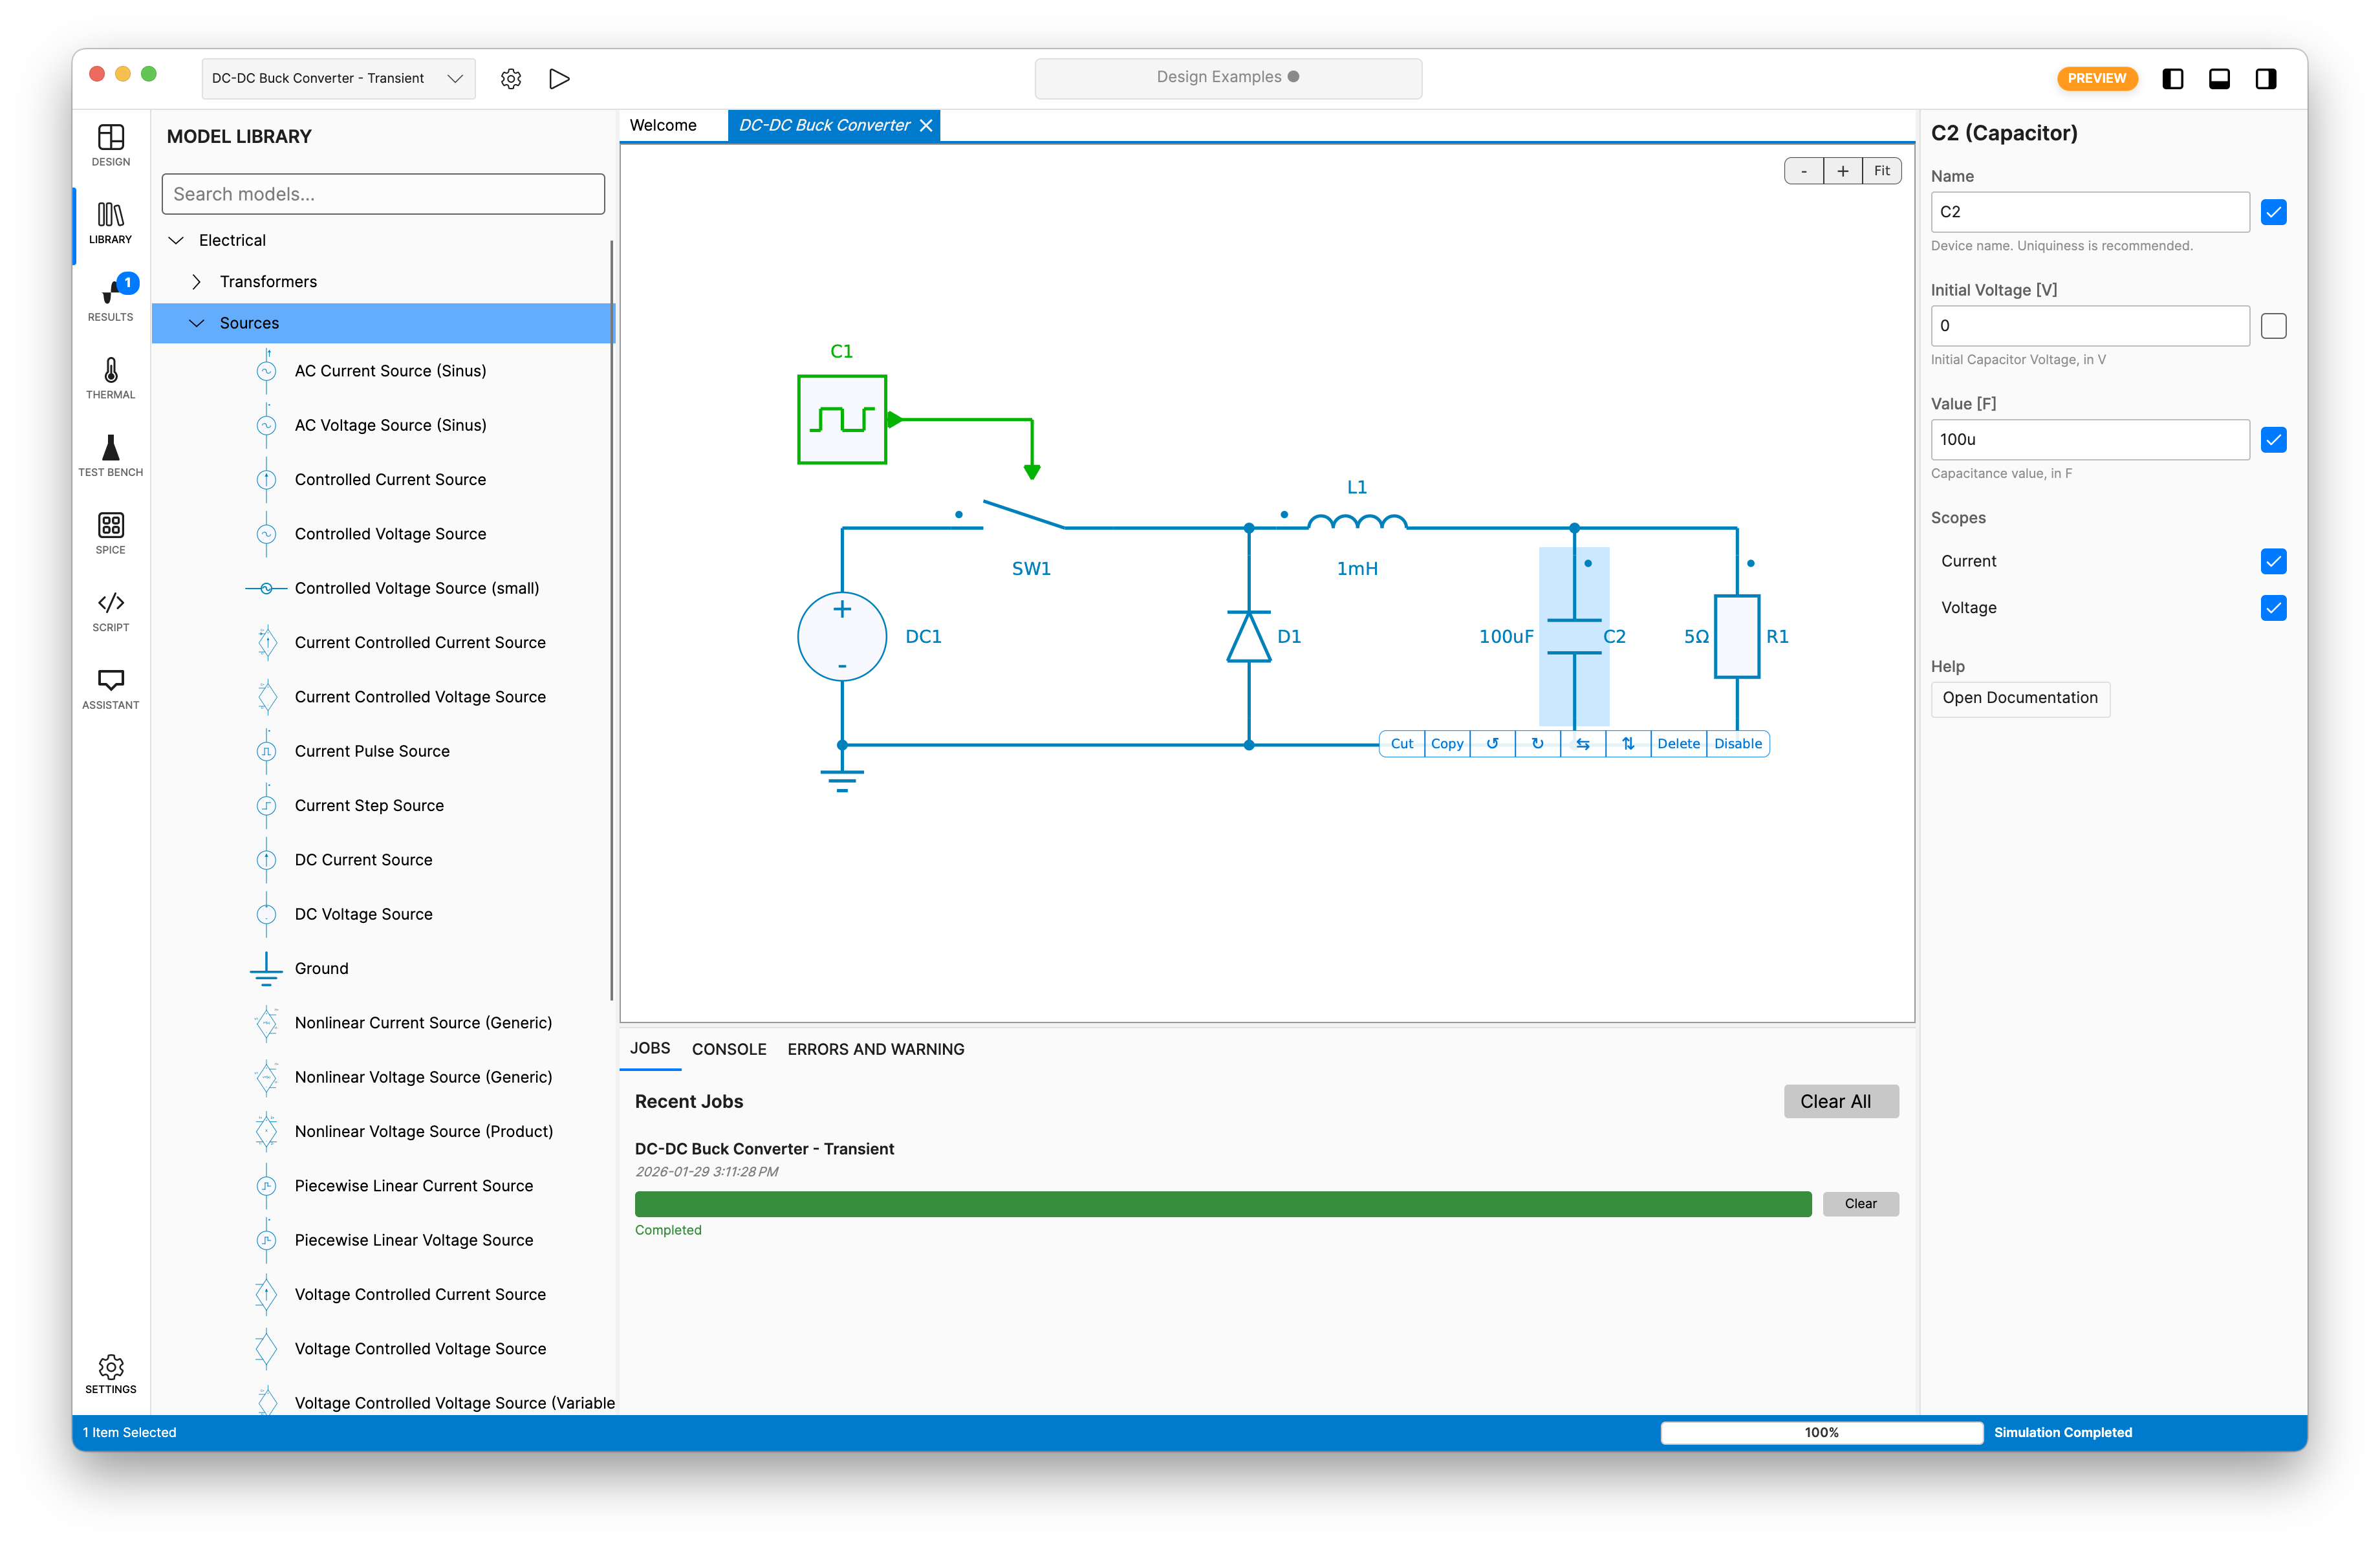
Task: Open the Test Bench sidebar icon
Action: pyautogui.click(x=110, y=456)
